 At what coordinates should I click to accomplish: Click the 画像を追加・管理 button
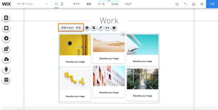pyautogui.click(x=71, y=28)
